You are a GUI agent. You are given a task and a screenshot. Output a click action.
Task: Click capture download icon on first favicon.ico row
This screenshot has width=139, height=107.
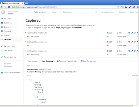point(108,36)
